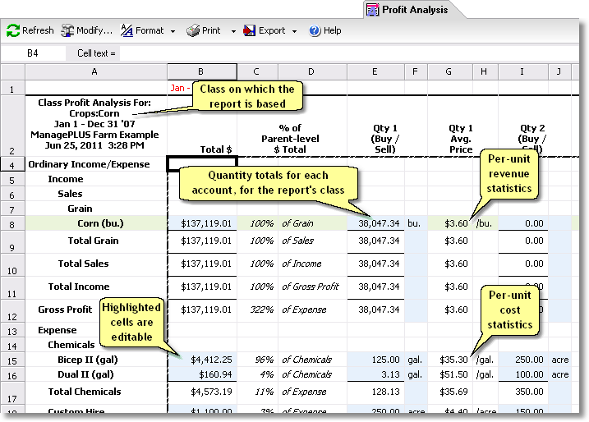Viewport: 589px width, 422px height.
Task: Expand the Format dropdown arrow
Action: [173, 32]
